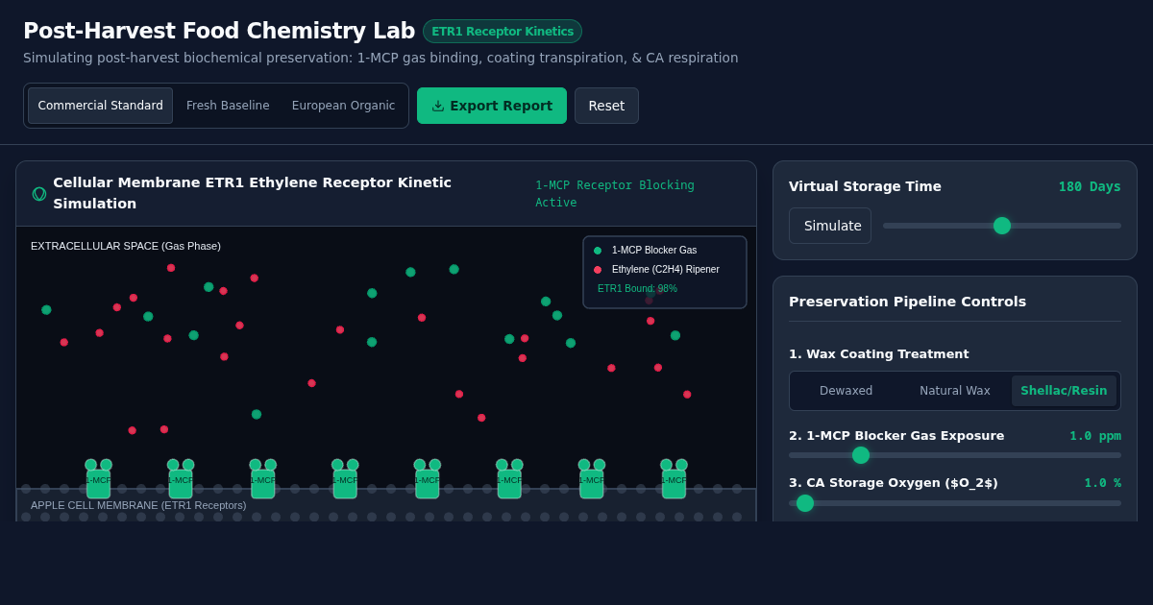The image size is (1153, 605).
Task: Switch to the Fresh Baseline preset
Action: coord(228,106)
